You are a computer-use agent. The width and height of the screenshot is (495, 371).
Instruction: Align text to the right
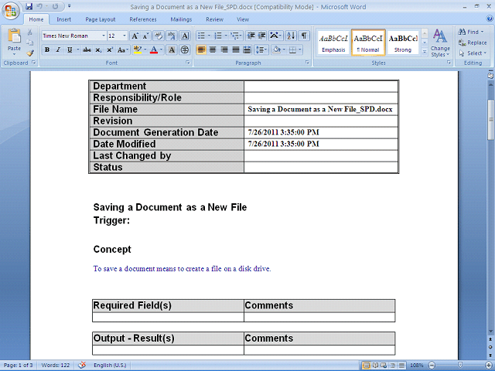pos(224,49)
